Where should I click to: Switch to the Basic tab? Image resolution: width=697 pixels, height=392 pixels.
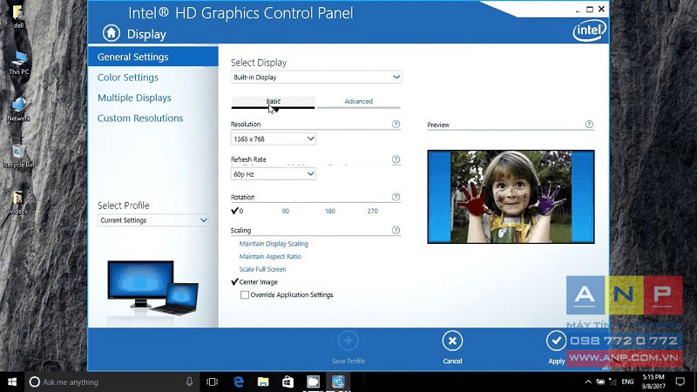tap(273, 102)
